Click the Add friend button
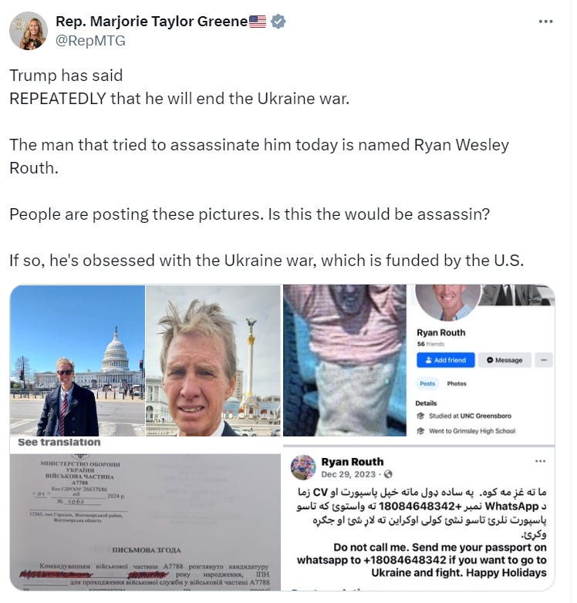The width and height of the screenshot is (577, 603). pos(445,360)
